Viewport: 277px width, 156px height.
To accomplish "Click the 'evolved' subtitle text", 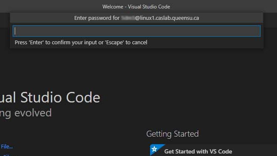I will point(33,113).
